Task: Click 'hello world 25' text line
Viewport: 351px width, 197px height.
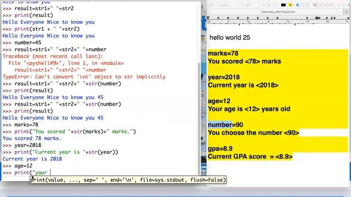Action: pos(230,38)
